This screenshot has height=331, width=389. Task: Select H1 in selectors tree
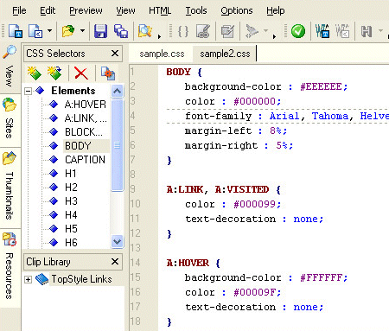click(x=71, y=174)
